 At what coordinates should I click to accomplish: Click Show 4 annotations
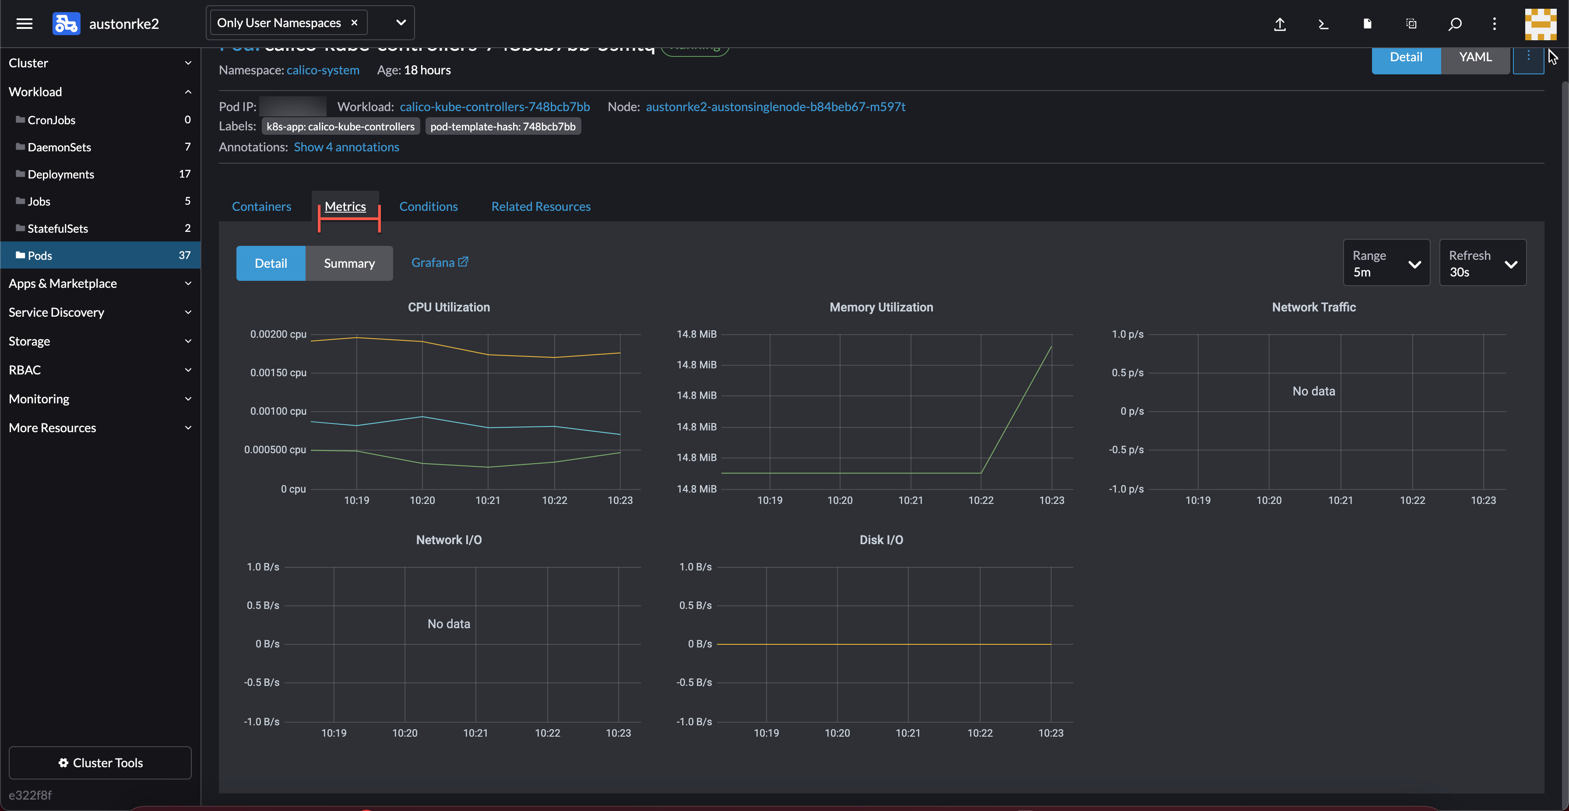pyautogui.click(x=346, y=147)
